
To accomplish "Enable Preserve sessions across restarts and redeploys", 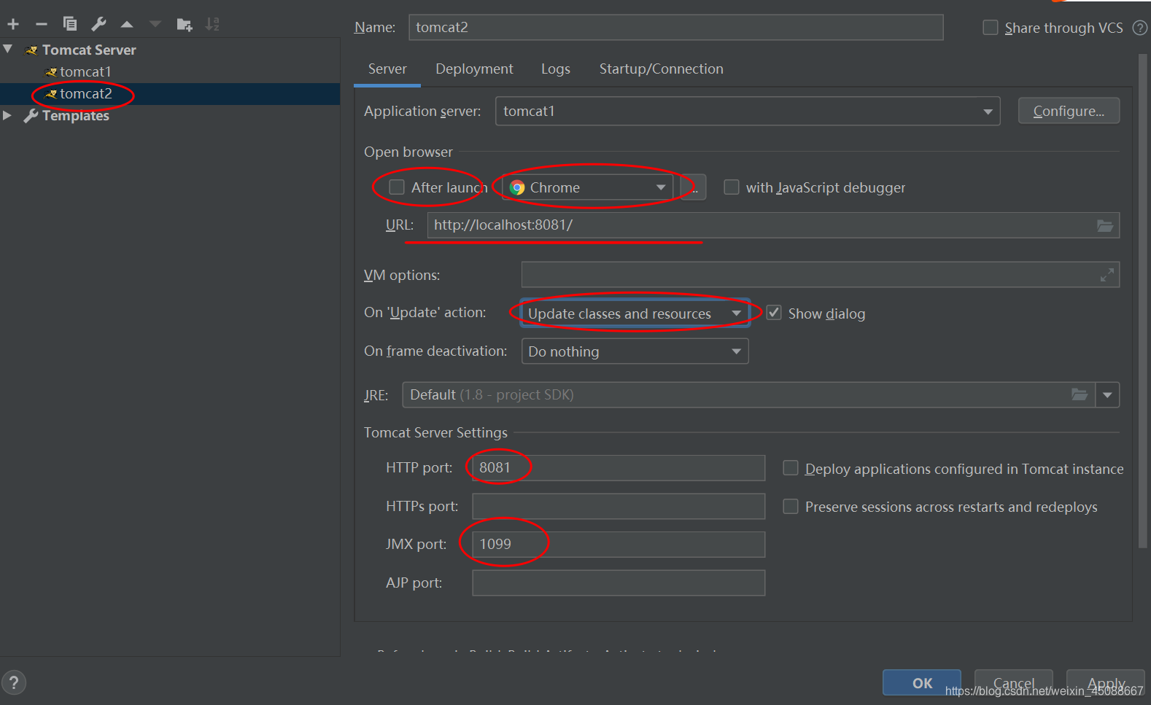I will pos(791,506).
